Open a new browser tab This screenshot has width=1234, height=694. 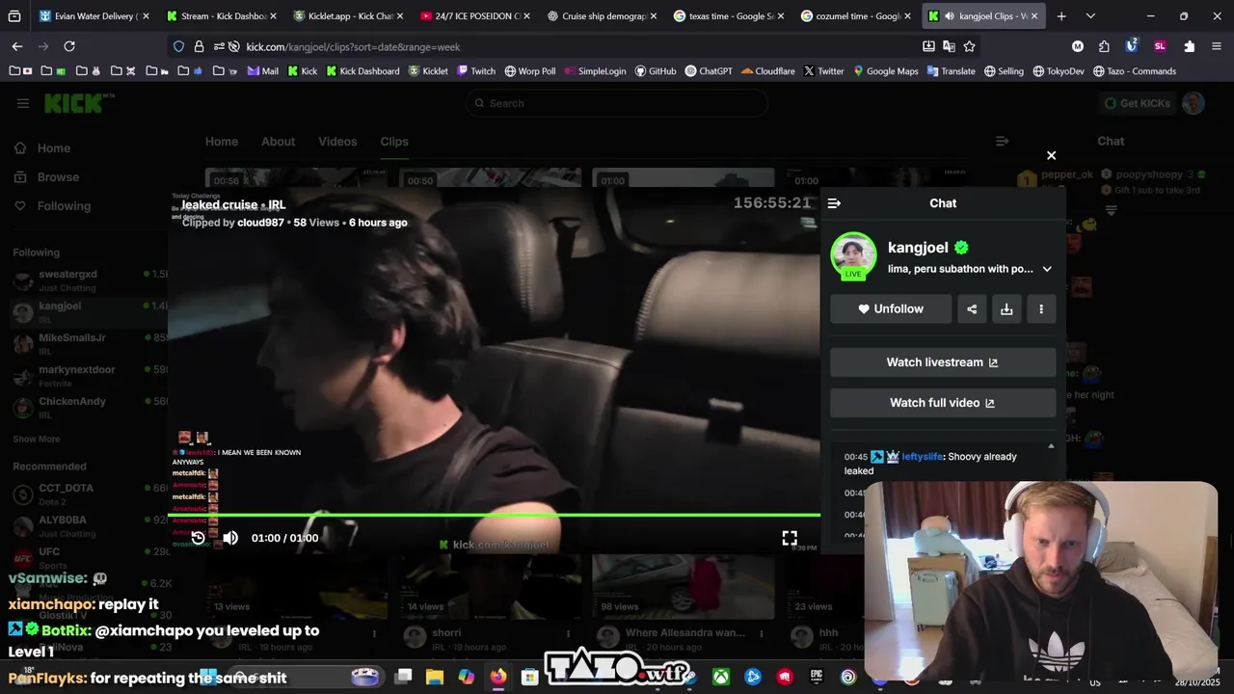click(1061, 16)
